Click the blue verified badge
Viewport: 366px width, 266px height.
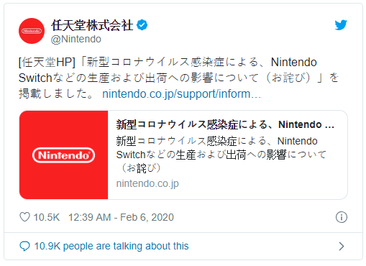[142, 25]
